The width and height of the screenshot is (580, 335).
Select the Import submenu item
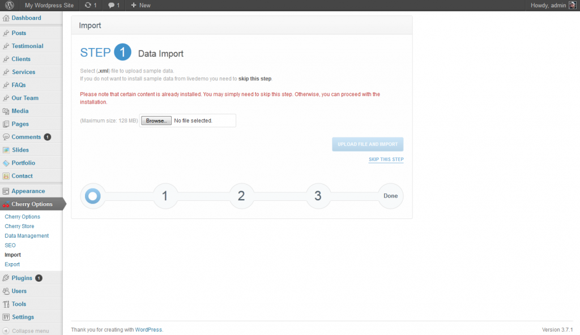12,255
